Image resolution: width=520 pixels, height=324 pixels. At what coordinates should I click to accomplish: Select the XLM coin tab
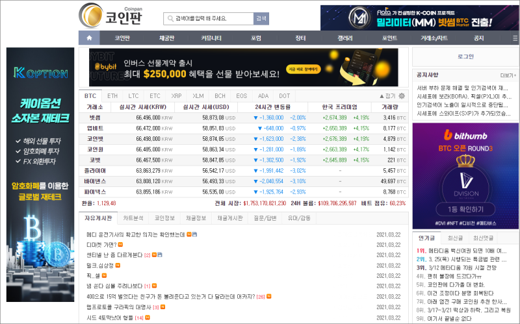pyautogui.click(x=198, y=96)
